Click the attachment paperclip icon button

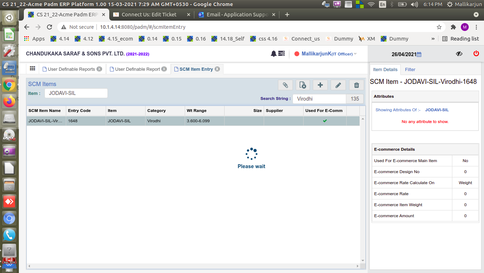click(285, 85)
